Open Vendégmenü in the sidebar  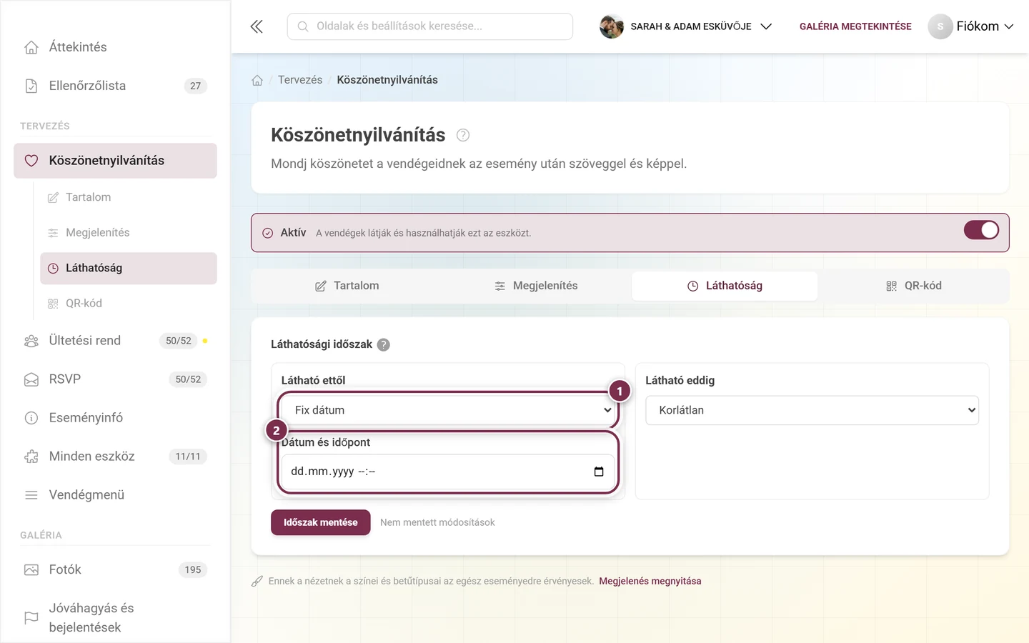115,495
